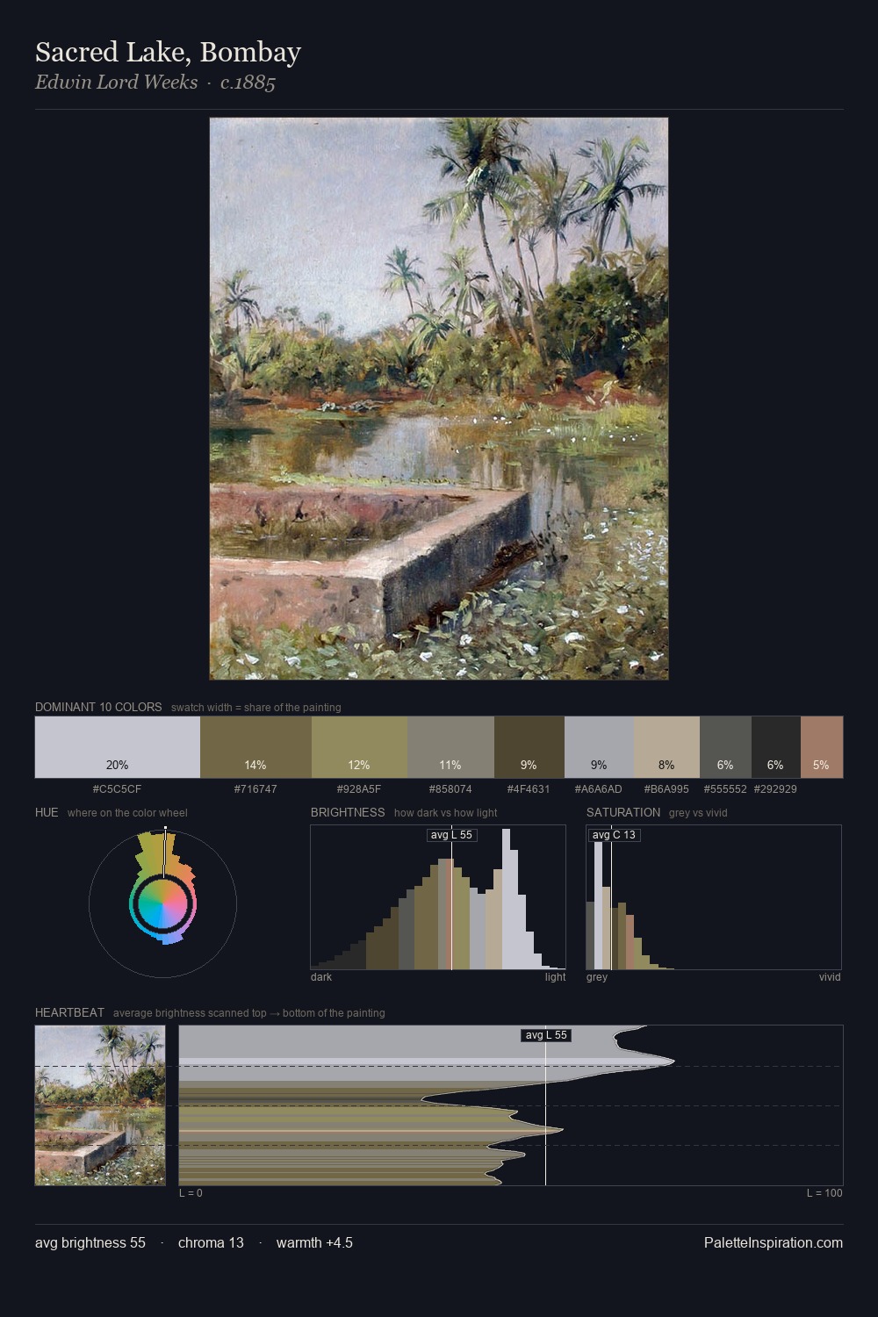
Task: Click the 'avg C 13' saturation label
Action: point(614,835)
